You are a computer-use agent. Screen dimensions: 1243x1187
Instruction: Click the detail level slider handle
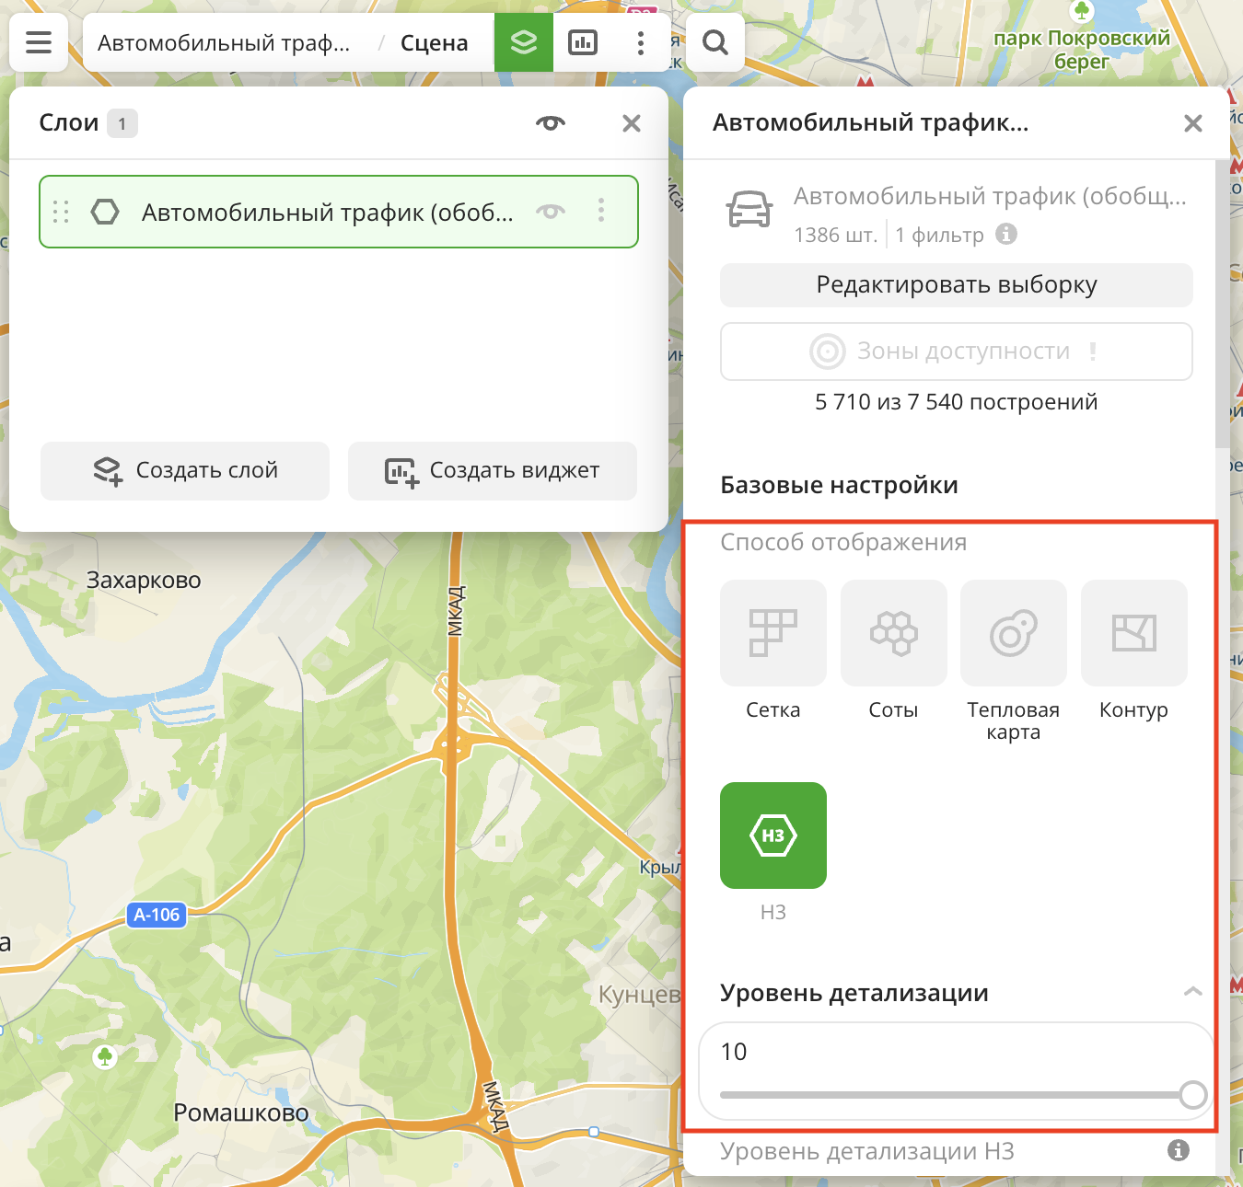click(1192, 1095)
